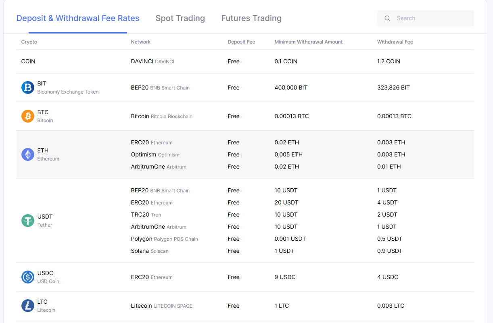Focus the Search input field
Image resolution: width=493 pixels, height=323 pixels.
426,18
